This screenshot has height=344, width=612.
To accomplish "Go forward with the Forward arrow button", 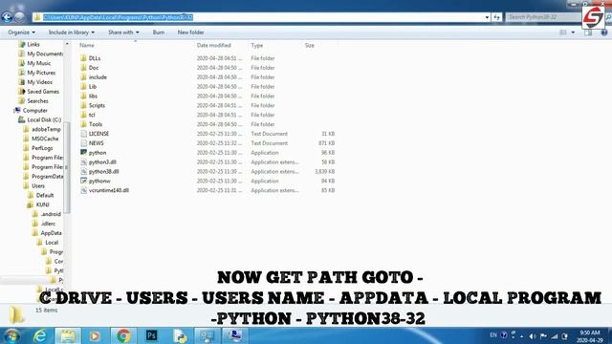I will point(19,17).
